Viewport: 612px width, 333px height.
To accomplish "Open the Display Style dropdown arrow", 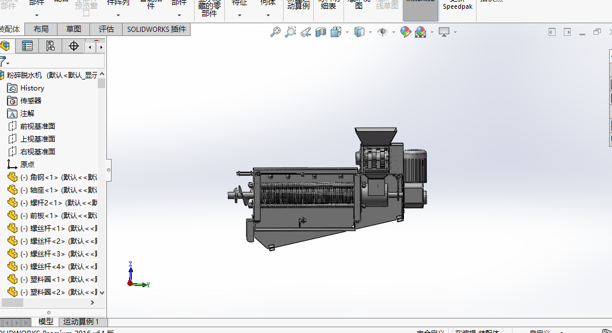I will coord(370,32).
